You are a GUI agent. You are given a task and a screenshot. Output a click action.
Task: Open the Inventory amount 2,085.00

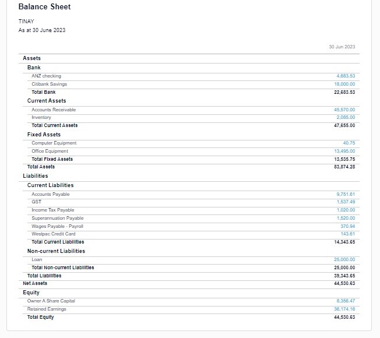[x=346, y=117]
